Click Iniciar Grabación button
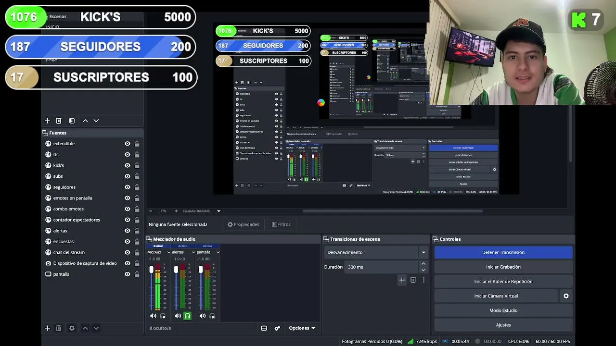 [x=503, y=267]
